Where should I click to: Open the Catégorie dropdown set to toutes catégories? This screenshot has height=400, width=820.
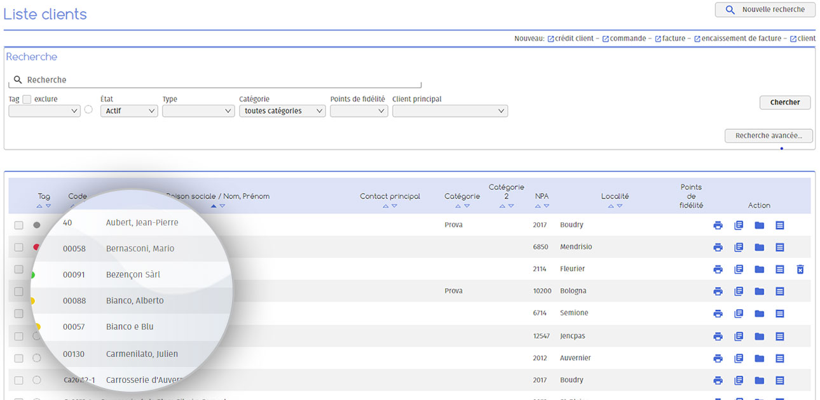point(282,110)
